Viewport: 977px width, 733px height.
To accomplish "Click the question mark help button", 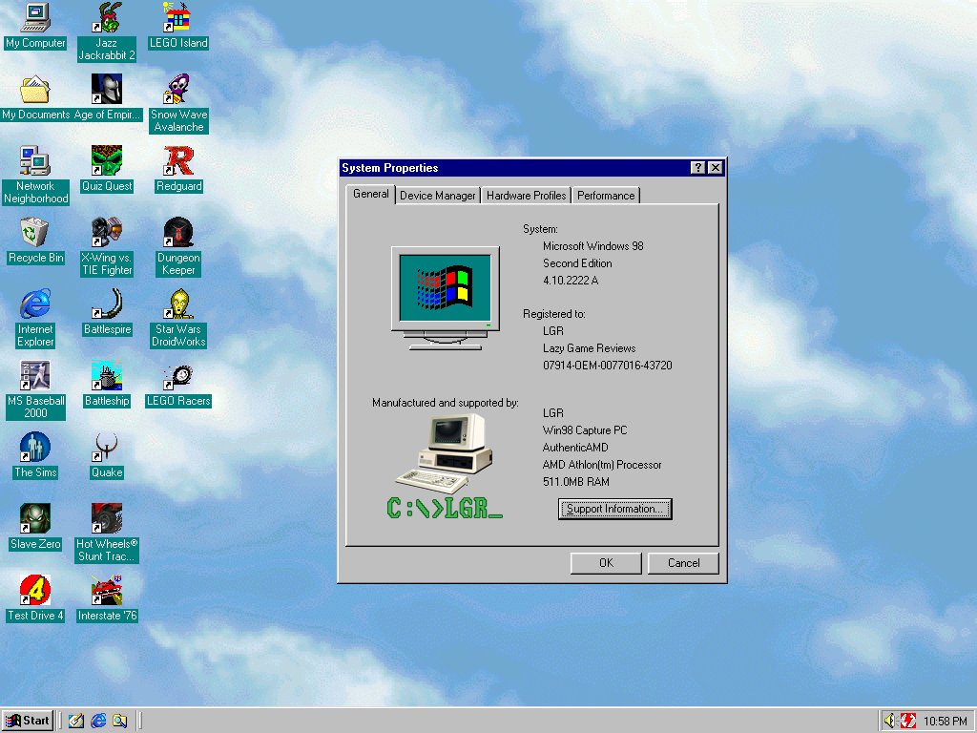I will click(697, 168).
